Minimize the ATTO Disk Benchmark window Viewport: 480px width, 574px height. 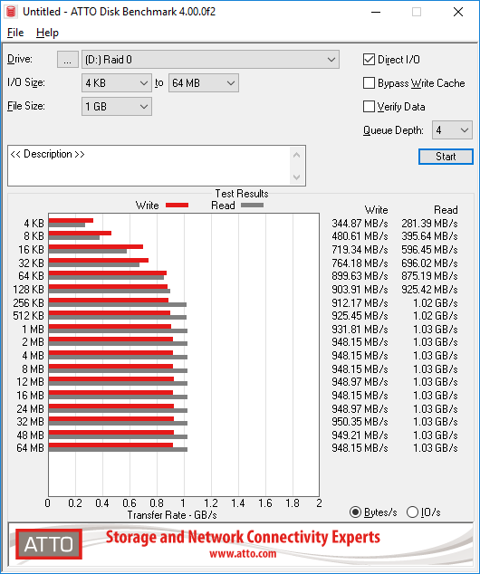point(376,12)
